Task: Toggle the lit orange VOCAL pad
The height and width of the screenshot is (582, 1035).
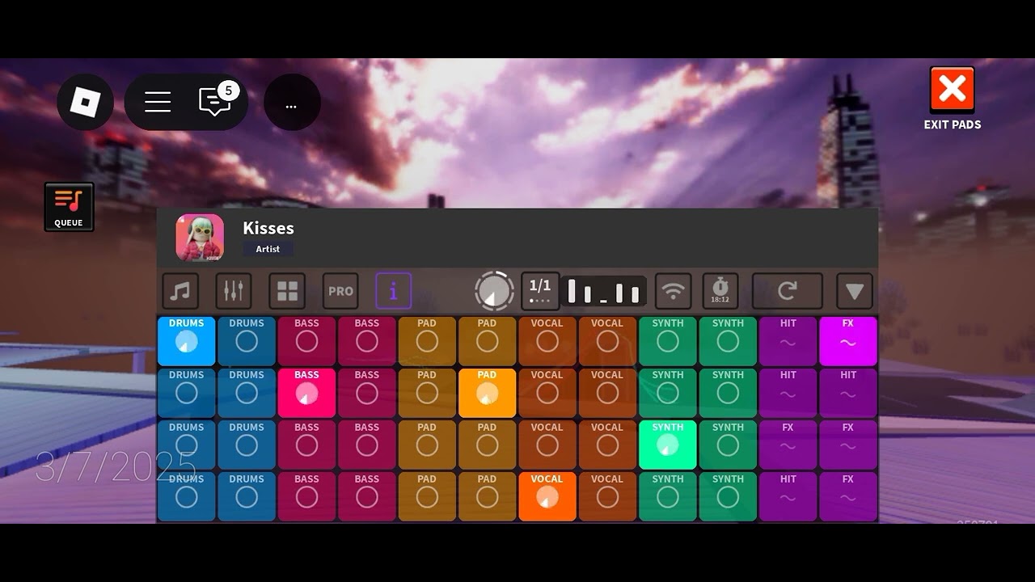Action: pyautogui.click(x=547, y=497)
